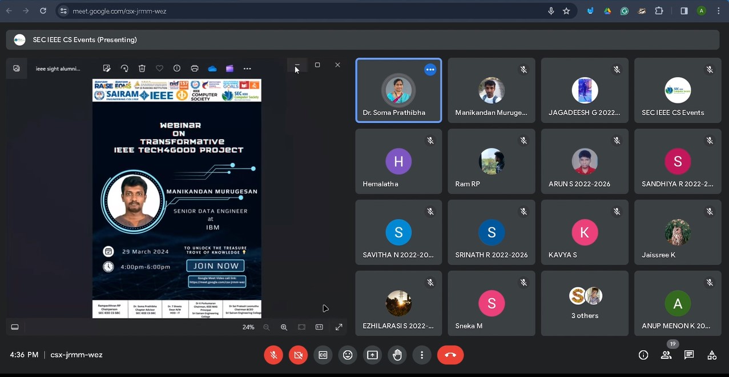Open the Chrome extensions puzzle menu
Viewport: 729px width, 377px height.
659,11
